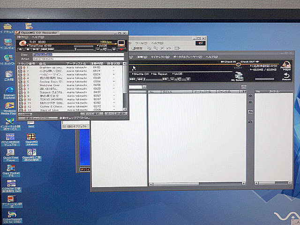Viewport: 300px width, 225px height.
Task: Open the ヘルプ menu in CD Recorder
Action: click(x=38, y=37)
